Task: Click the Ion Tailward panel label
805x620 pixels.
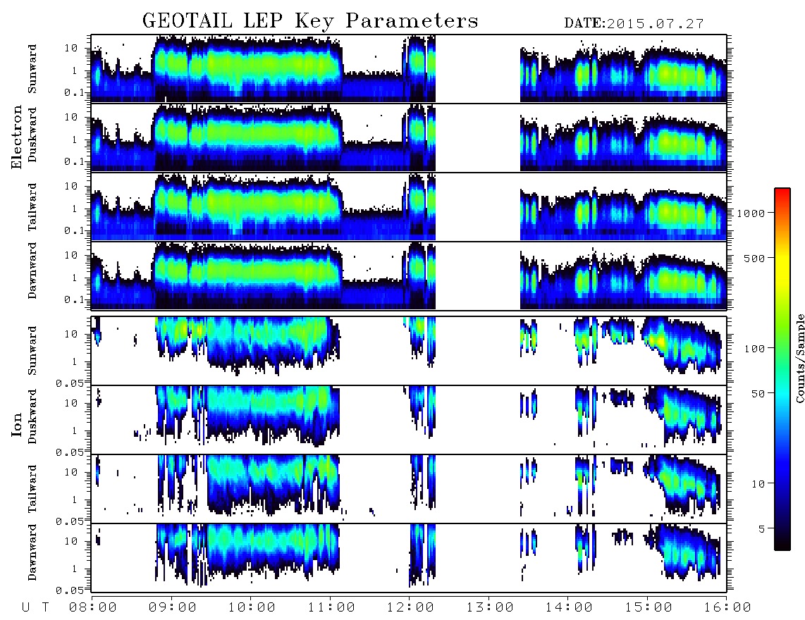Action: tap(32, 489)
